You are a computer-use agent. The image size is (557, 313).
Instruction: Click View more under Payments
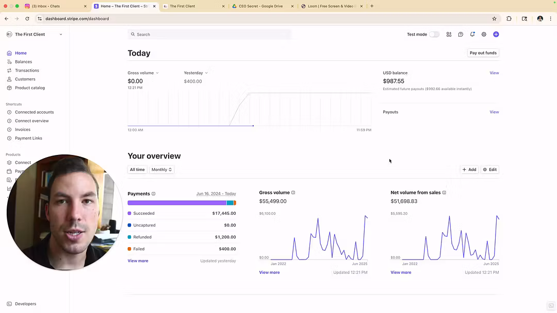(138, 261)
